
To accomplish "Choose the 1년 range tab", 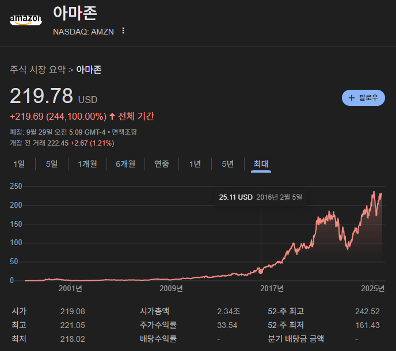I will click(195, 164).
